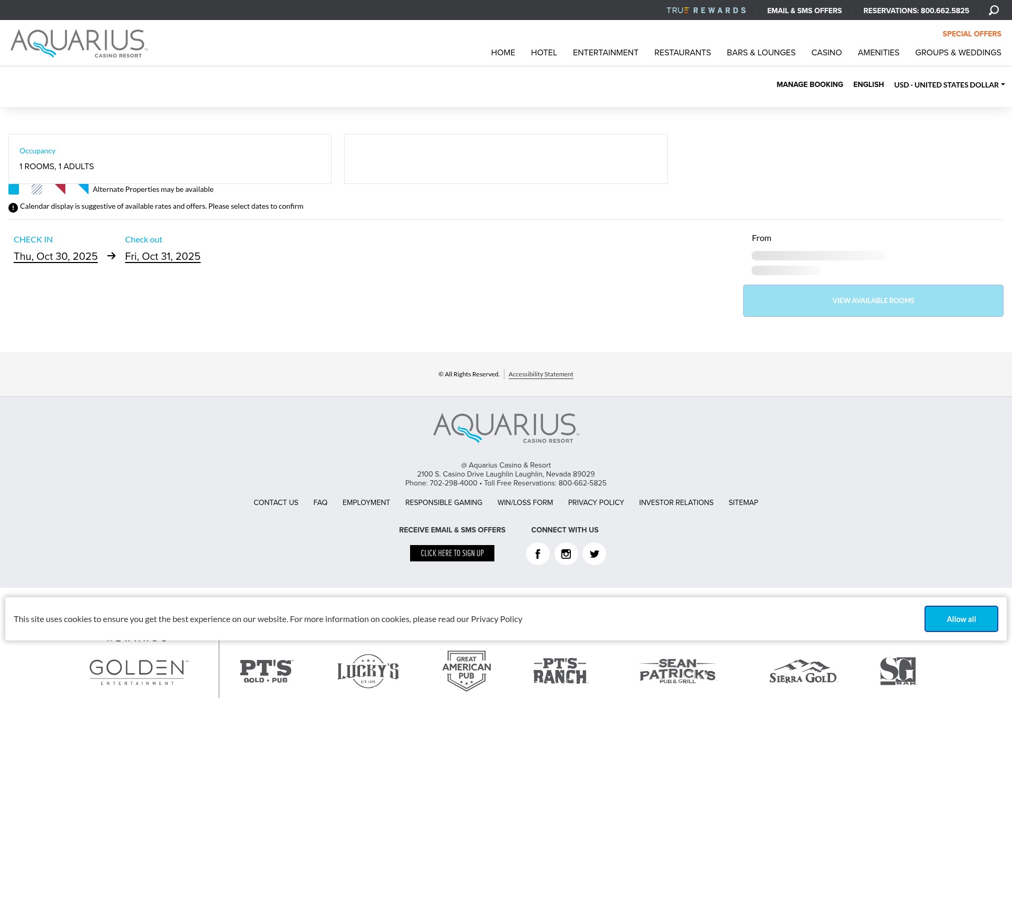
Task: Open the Facebook social icon
Action: 538,554
